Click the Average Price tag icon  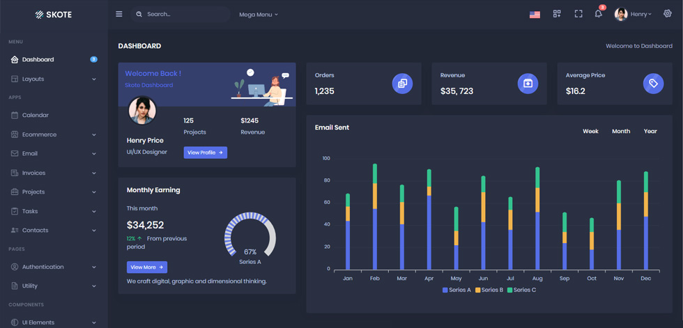click(654, 84)
